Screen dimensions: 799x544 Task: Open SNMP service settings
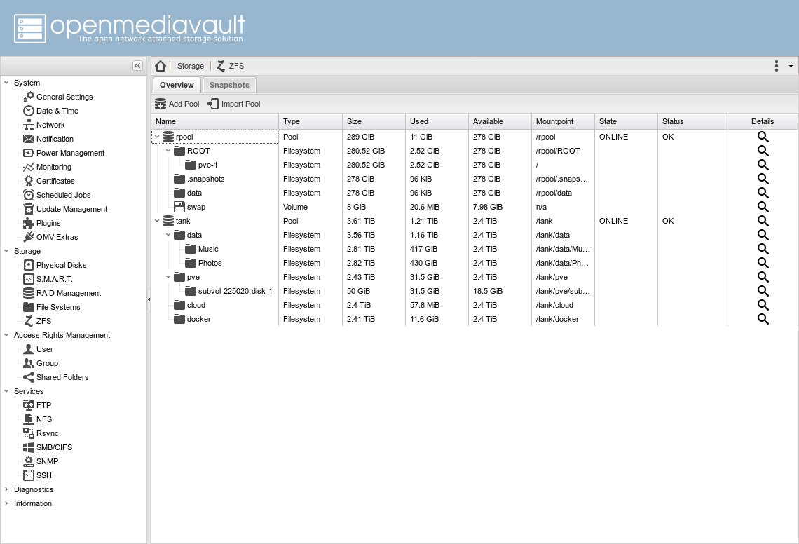pos(47,461)
